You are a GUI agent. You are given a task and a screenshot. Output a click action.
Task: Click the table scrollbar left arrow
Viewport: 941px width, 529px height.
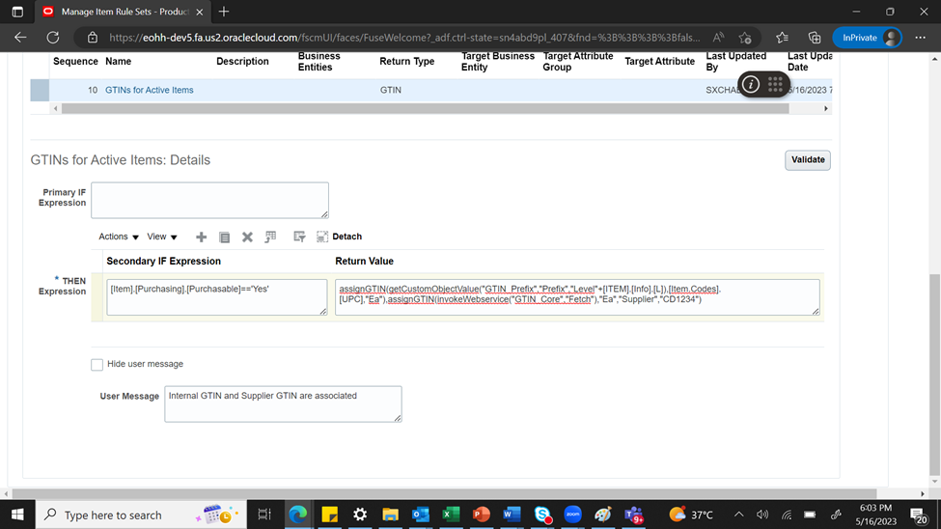point(56,109)
